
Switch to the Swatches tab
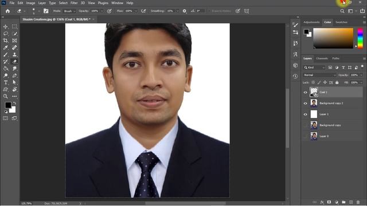341,22
